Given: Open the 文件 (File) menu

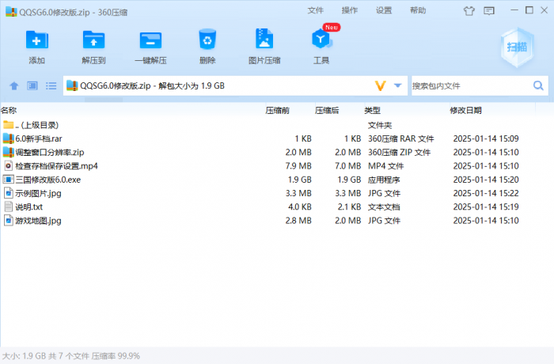Looking at the screenshot, I should coord(316,11).
